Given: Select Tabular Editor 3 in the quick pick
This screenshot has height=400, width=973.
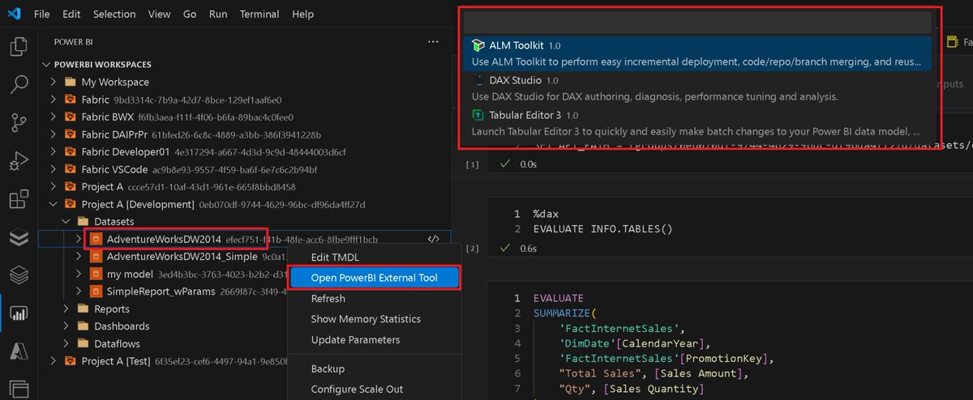Looking at the screenshot, I should (x=698, y=122).
